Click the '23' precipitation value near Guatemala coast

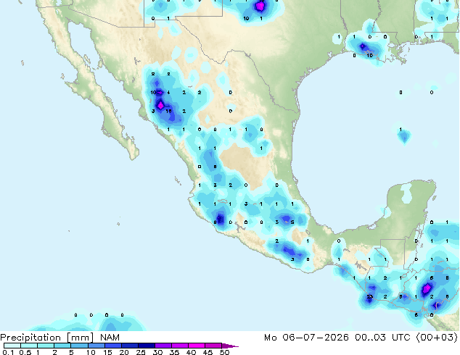click(369, 297)
